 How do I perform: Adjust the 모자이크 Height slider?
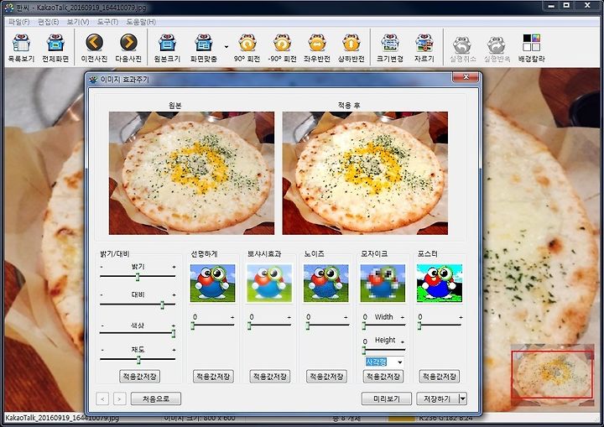(x=383, y=350)
